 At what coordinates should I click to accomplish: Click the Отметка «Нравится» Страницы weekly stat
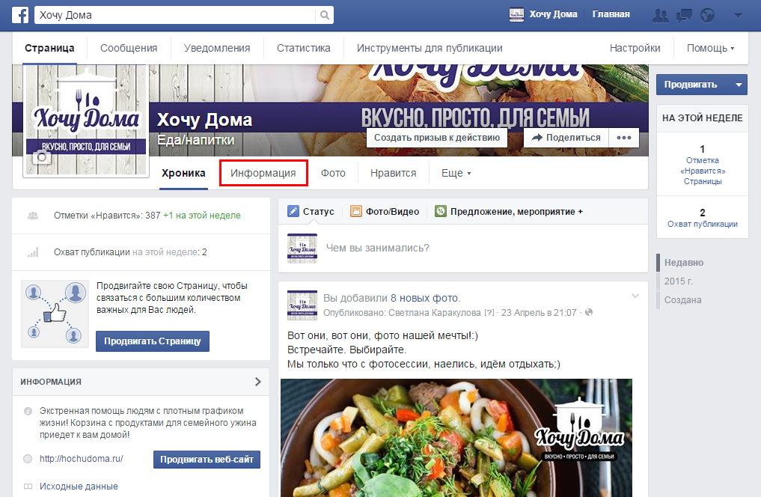703,165
